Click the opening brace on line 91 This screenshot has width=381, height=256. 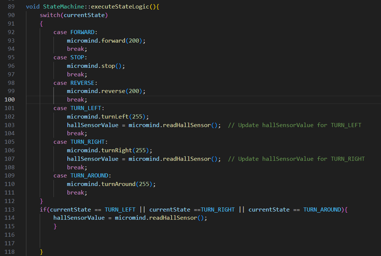(x=41, y=23)
